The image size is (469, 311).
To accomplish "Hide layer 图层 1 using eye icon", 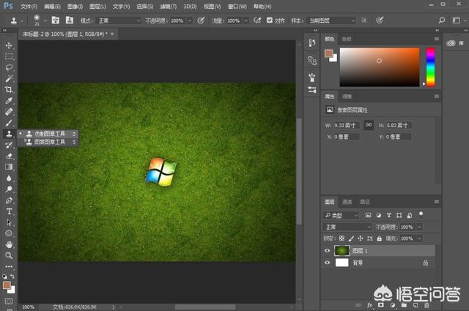I will tap(328, 250).
